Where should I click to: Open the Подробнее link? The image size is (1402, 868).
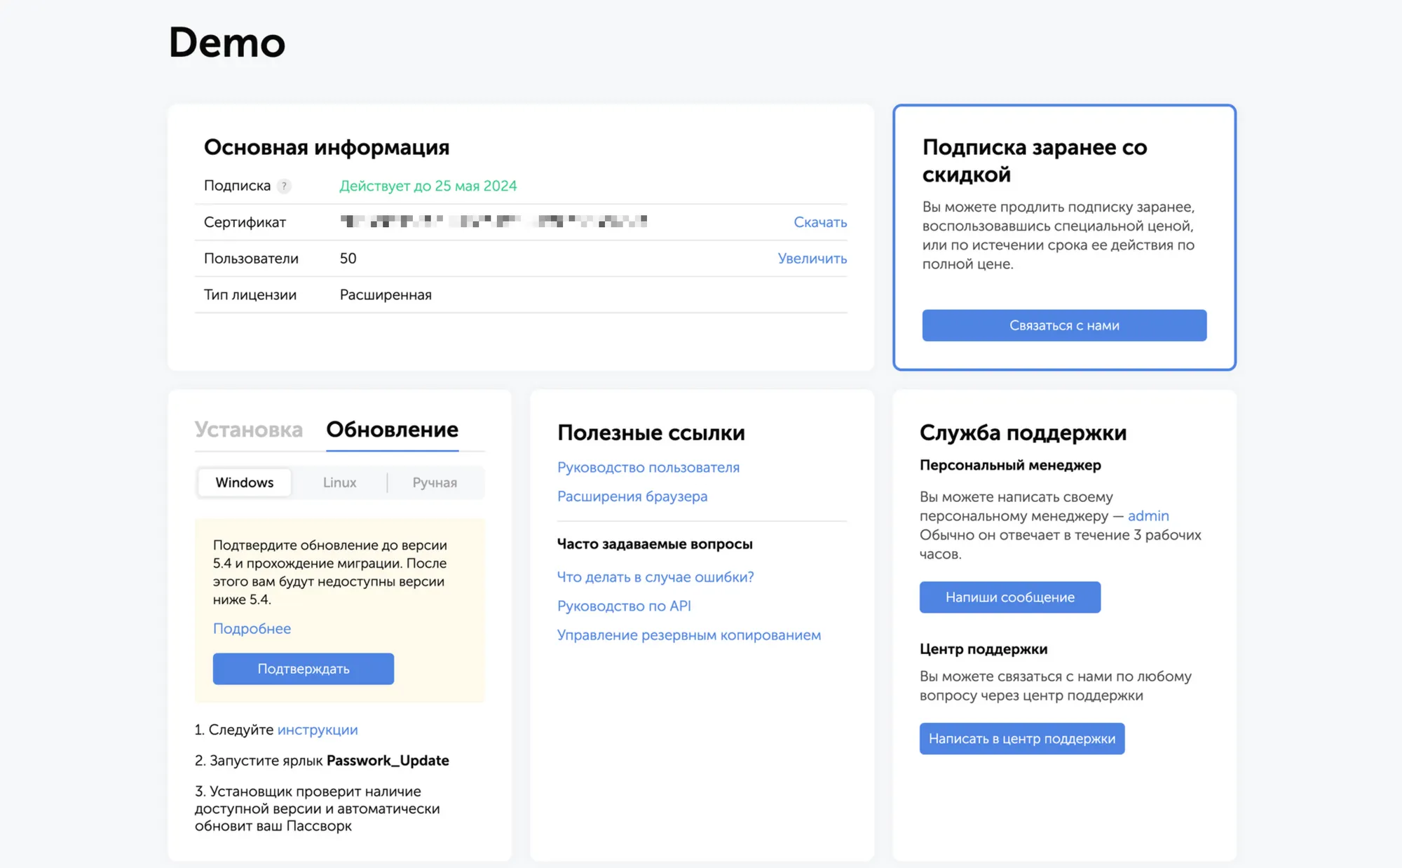[252, 628]
